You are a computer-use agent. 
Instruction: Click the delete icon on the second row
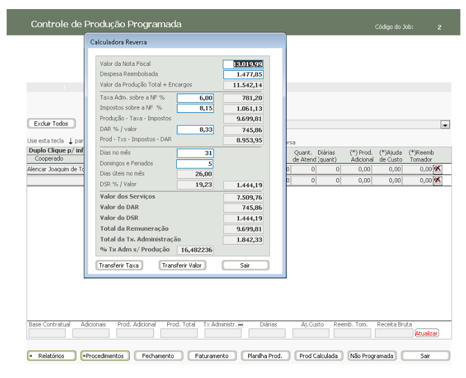(x=438, y=181)
